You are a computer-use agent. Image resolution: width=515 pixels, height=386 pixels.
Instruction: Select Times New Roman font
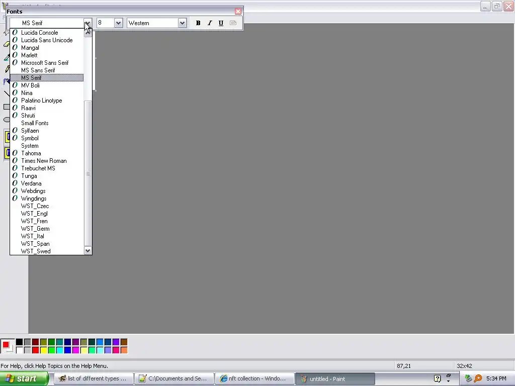coord(47,161)
